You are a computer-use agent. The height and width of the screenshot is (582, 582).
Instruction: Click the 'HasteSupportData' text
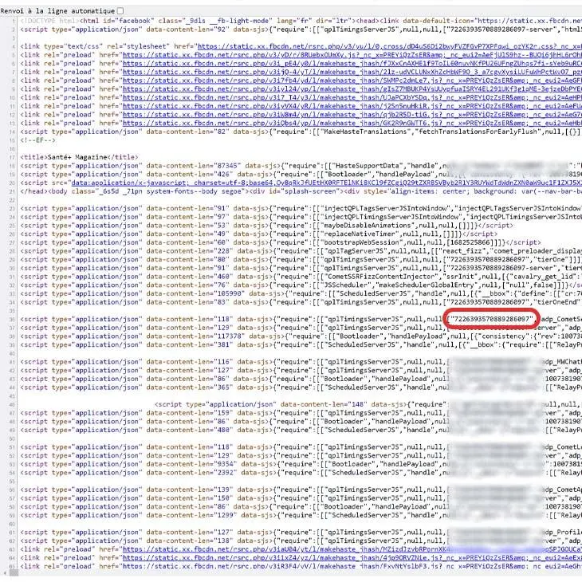click(367, 166)
